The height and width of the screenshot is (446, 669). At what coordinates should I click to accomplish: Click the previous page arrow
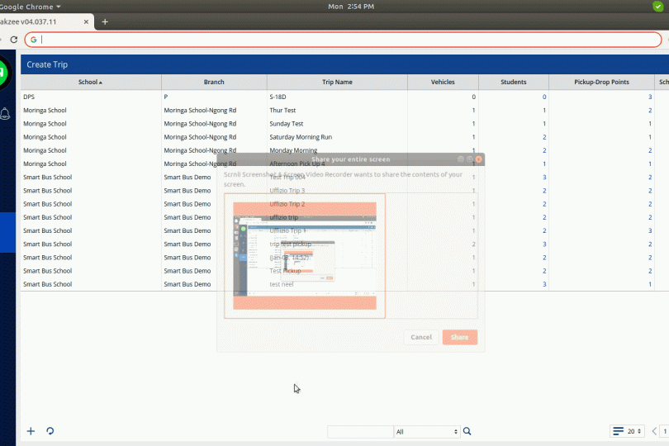point(654,431)
